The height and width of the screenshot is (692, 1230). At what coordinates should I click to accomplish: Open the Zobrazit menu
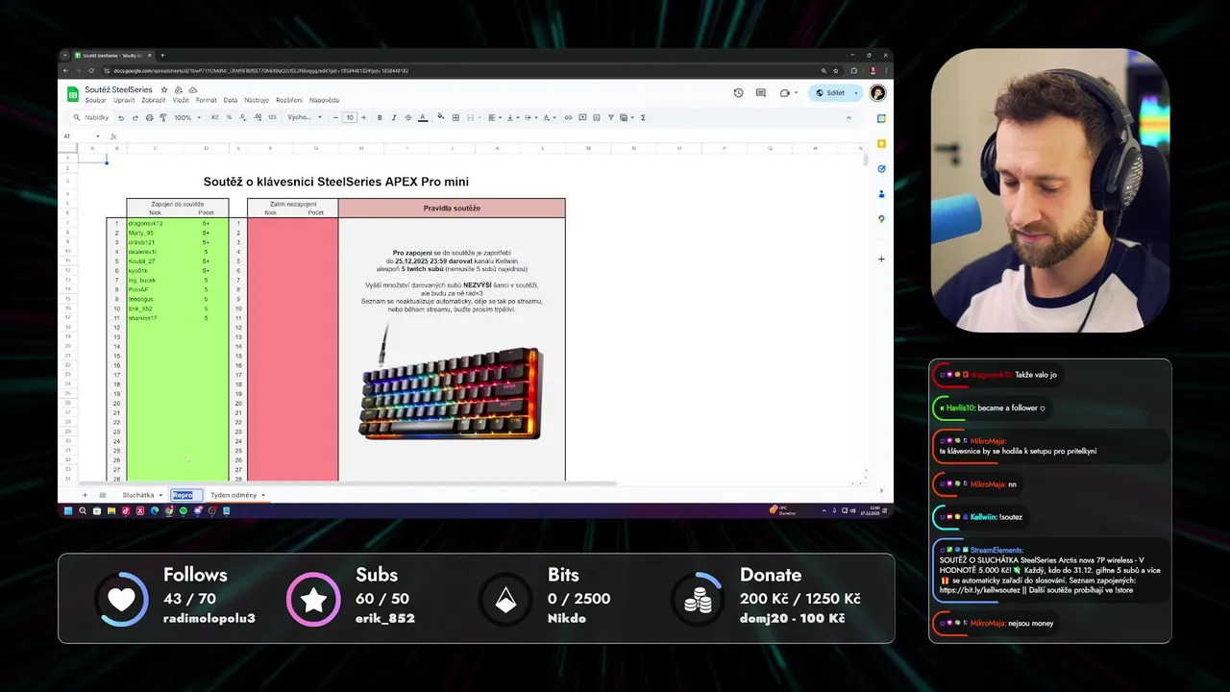154,100
